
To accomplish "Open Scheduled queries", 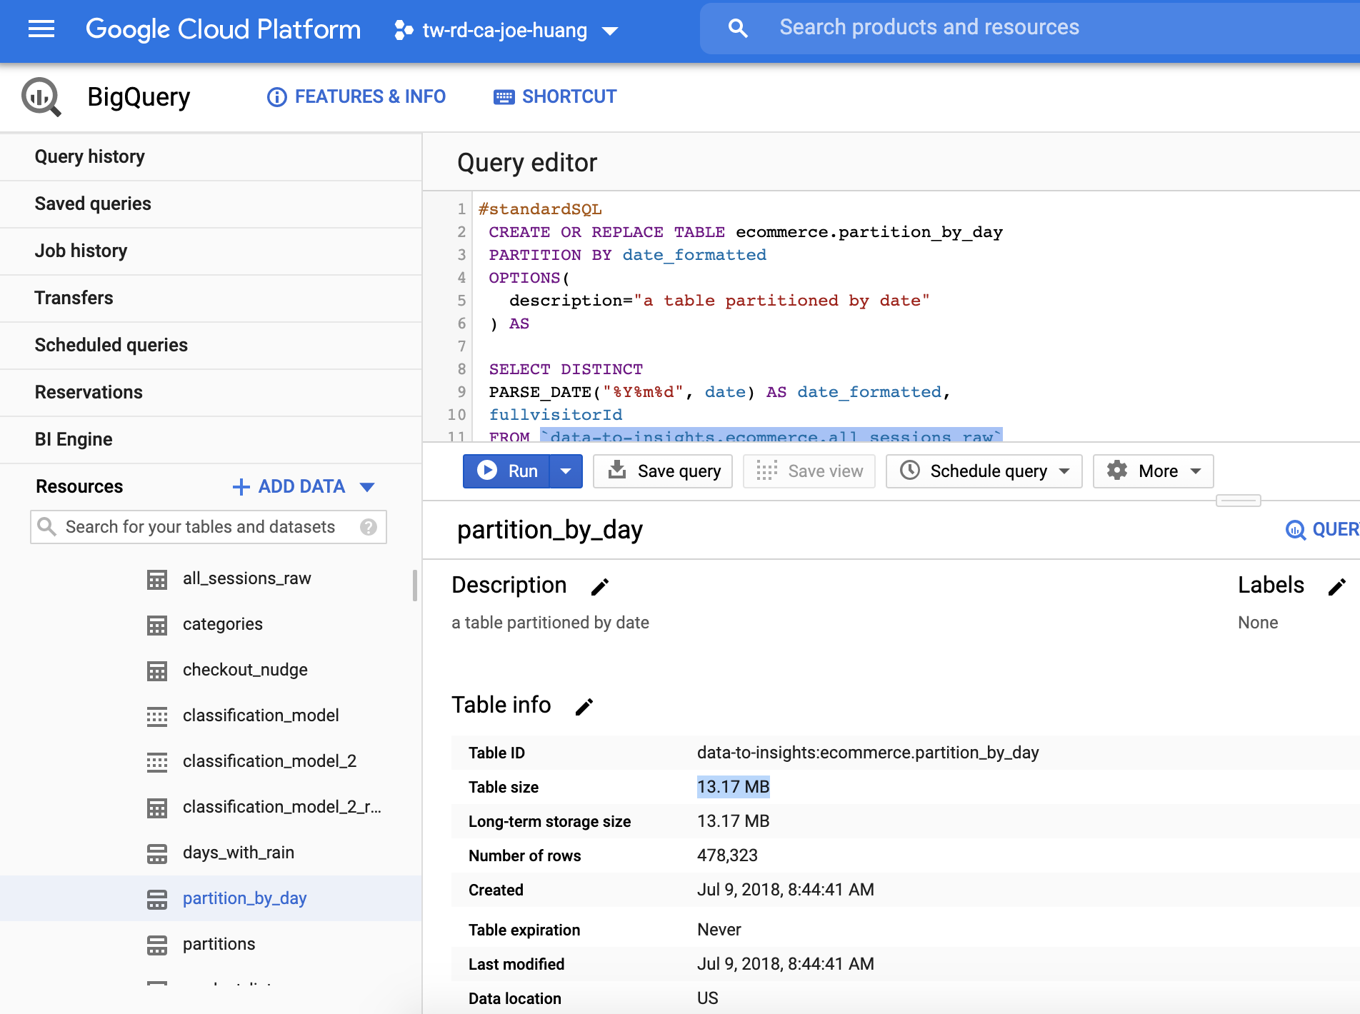I will click(211, 346).
